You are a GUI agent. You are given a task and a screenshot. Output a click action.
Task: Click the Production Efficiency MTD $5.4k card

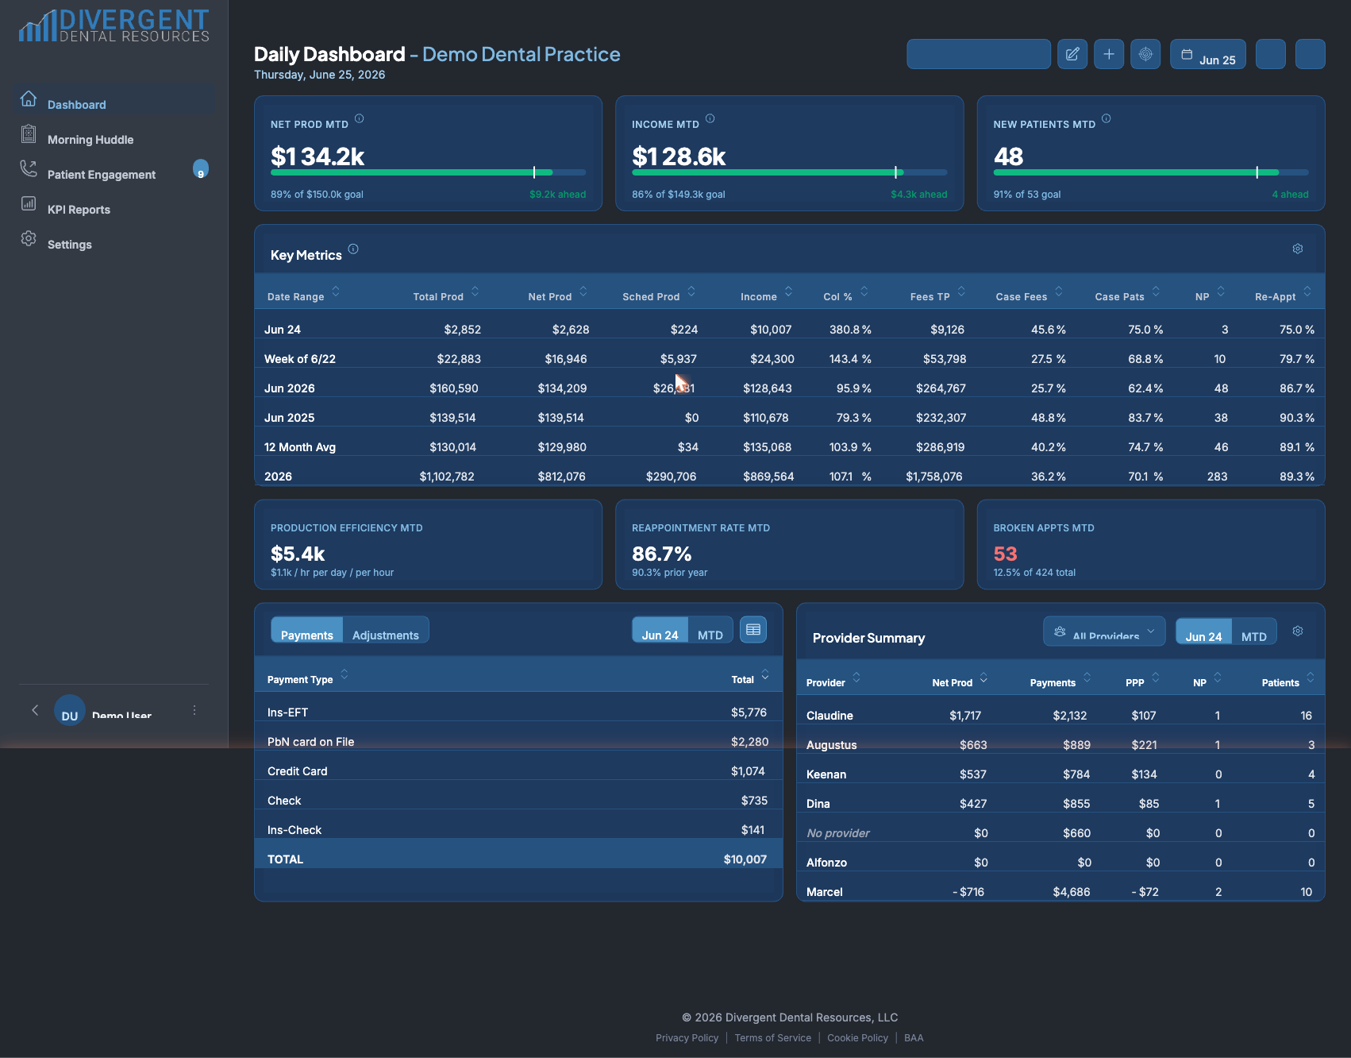pyautogui.click(x=428, y=545)
